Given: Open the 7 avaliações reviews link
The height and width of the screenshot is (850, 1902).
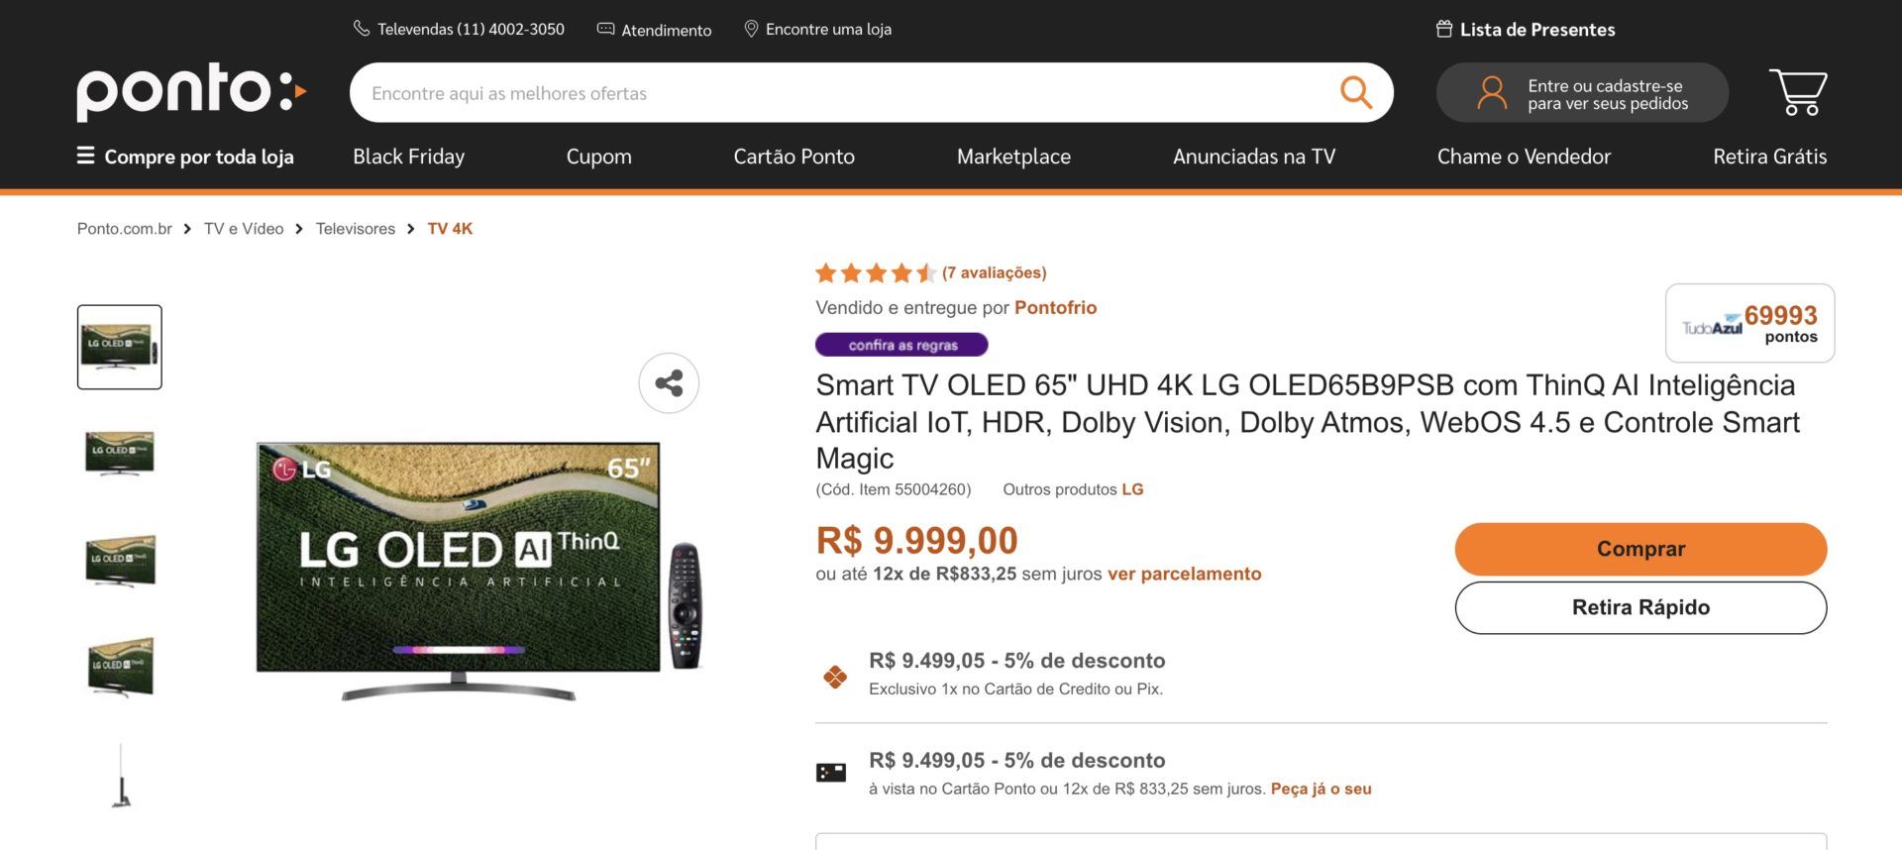Looking at the screenshot, I should pyautogui.click(x=994, y=272).
